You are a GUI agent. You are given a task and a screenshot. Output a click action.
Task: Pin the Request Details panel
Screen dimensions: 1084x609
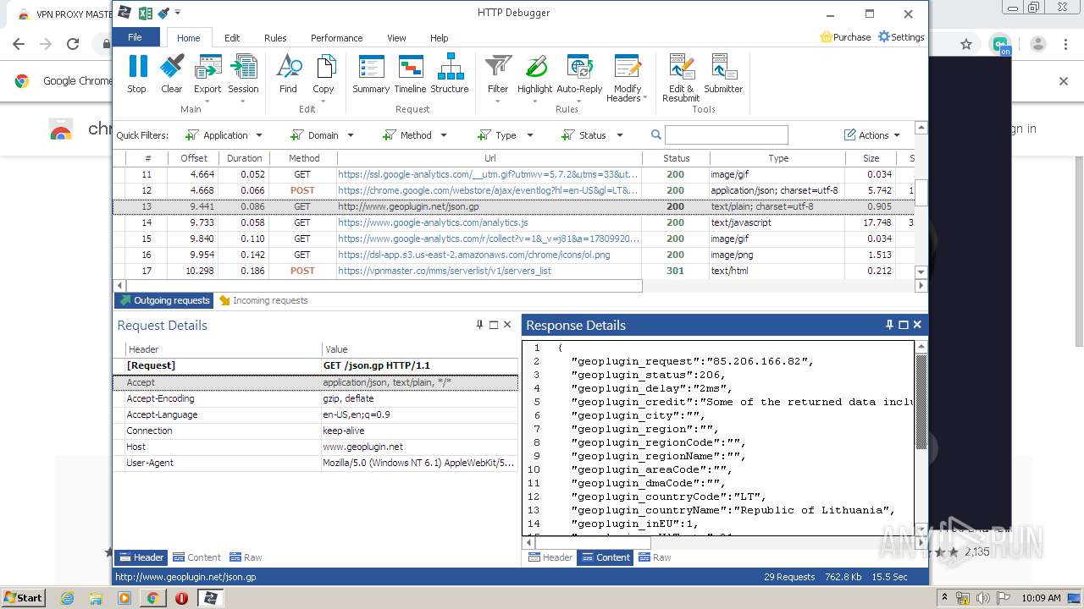tap(479, 325)
